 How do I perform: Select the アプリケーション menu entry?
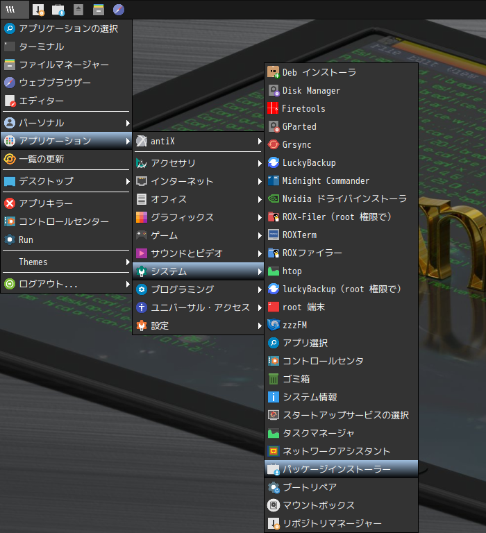click(x=67, y=141)
